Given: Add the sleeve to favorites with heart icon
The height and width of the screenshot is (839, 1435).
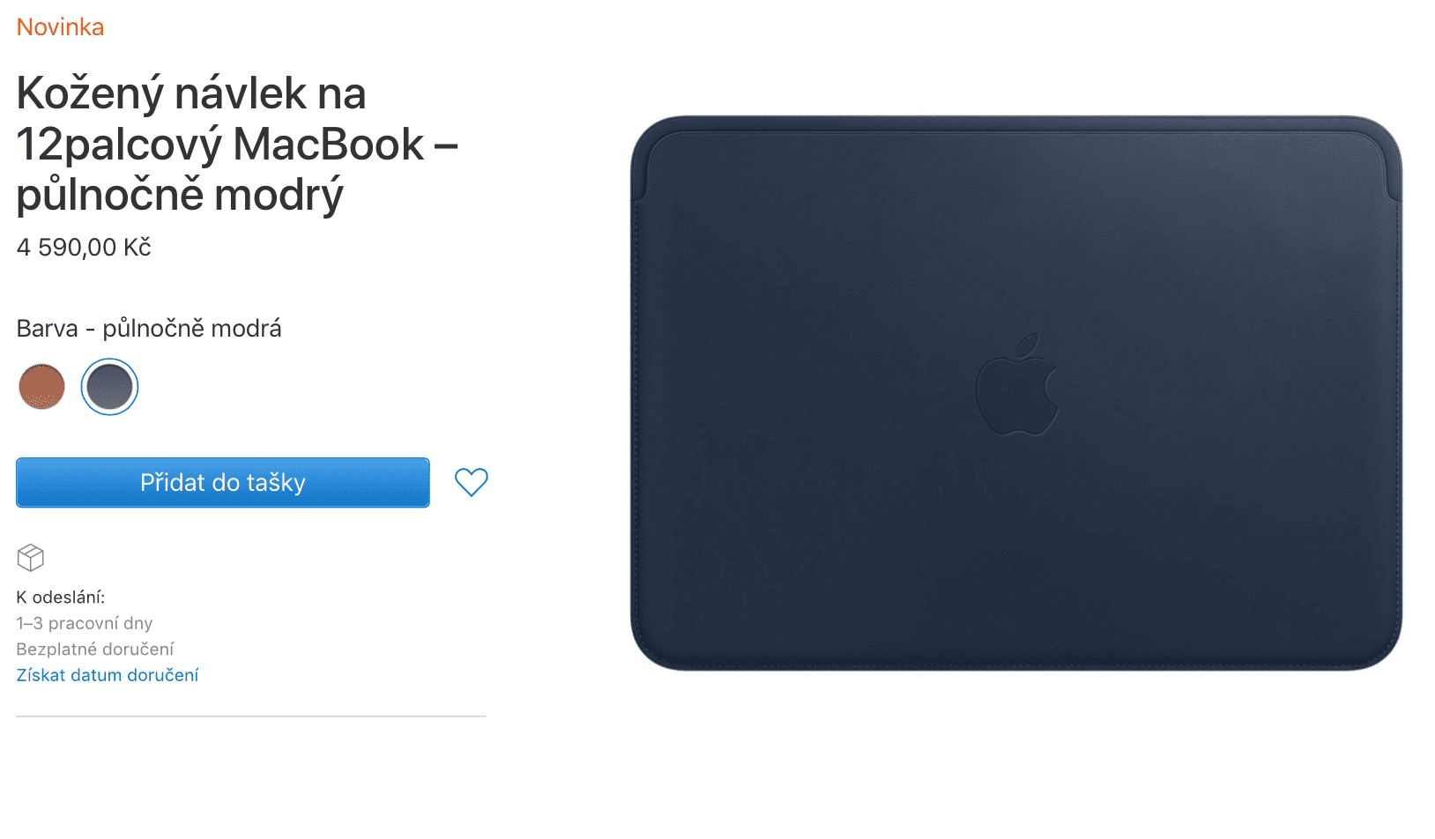Looking at the screenshot, I should click(471, 482).
